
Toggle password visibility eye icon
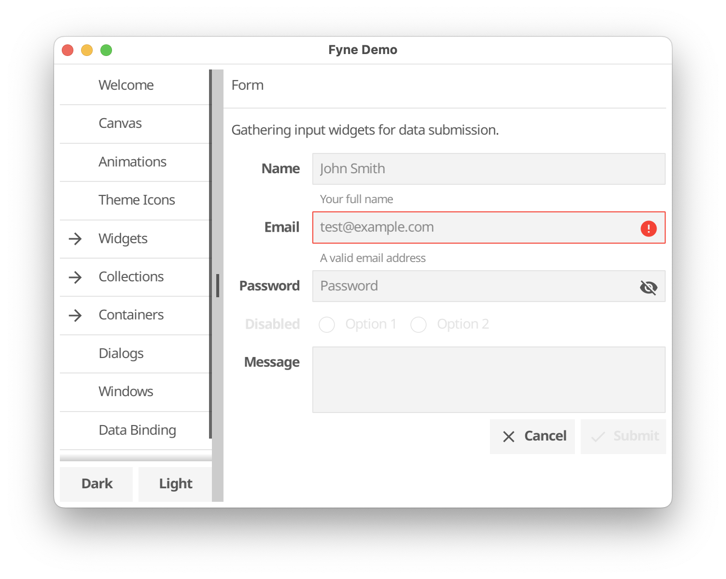(x=649, y=288)
